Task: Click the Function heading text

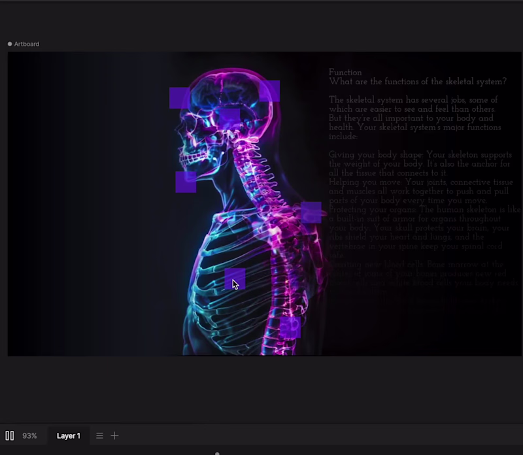Action: pos(345,72)
